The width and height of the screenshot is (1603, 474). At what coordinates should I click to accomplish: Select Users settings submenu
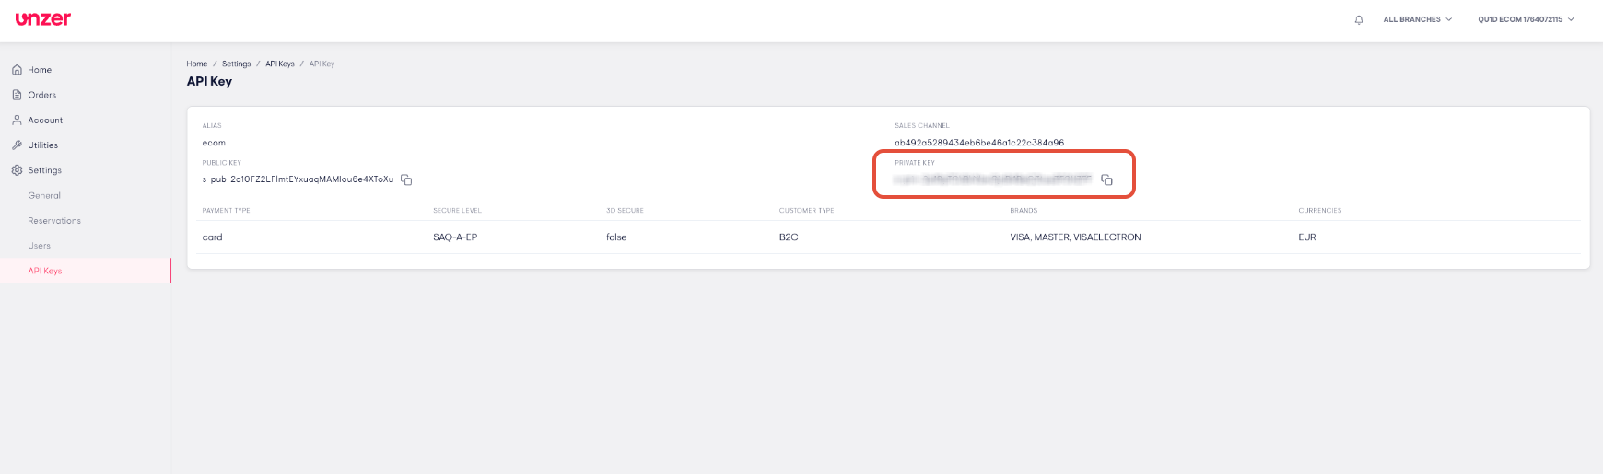pos(39,246)
